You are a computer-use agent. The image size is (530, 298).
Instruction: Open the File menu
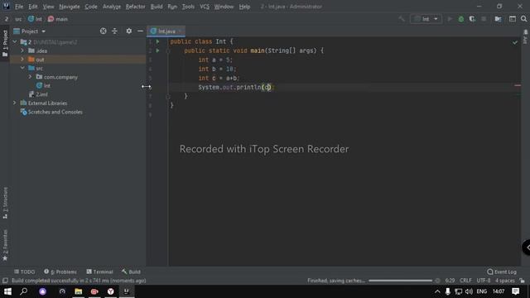(19, 7)
